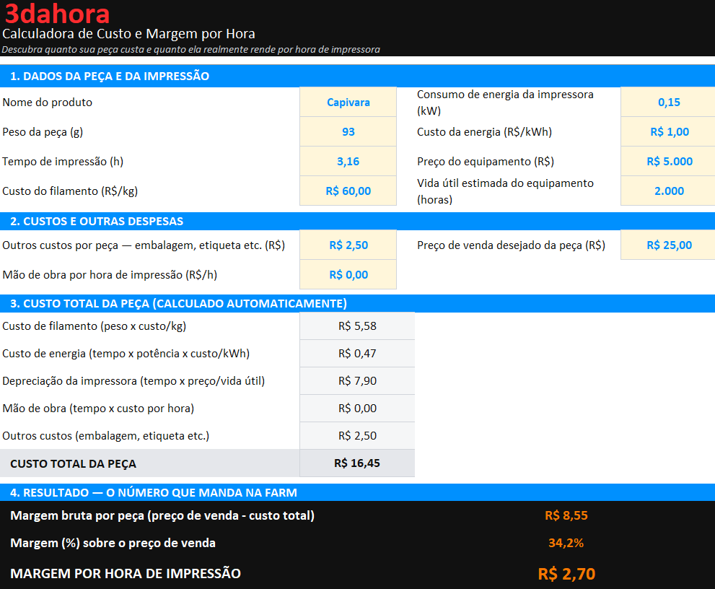Click 'Preço de venda desejado da peça' label
The height and width of the screenshot is (589, 715).
511,245
